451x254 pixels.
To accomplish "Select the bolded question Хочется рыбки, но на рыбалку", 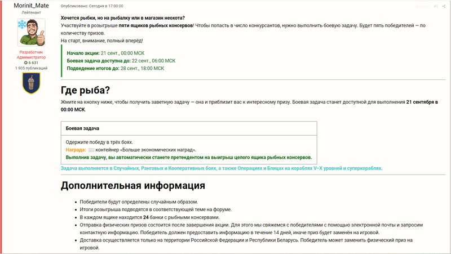I will [123, 18].
